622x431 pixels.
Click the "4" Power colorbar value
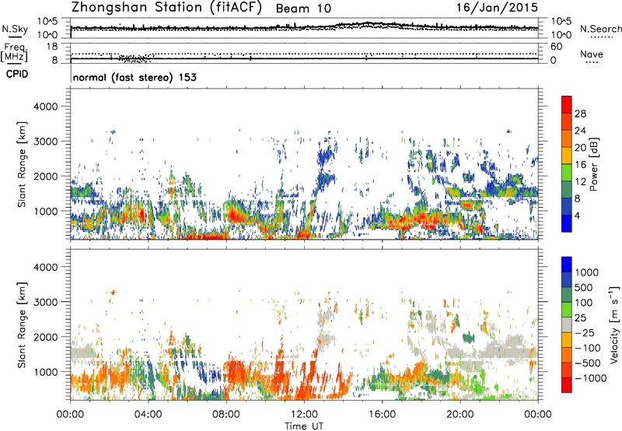[578, 215]
